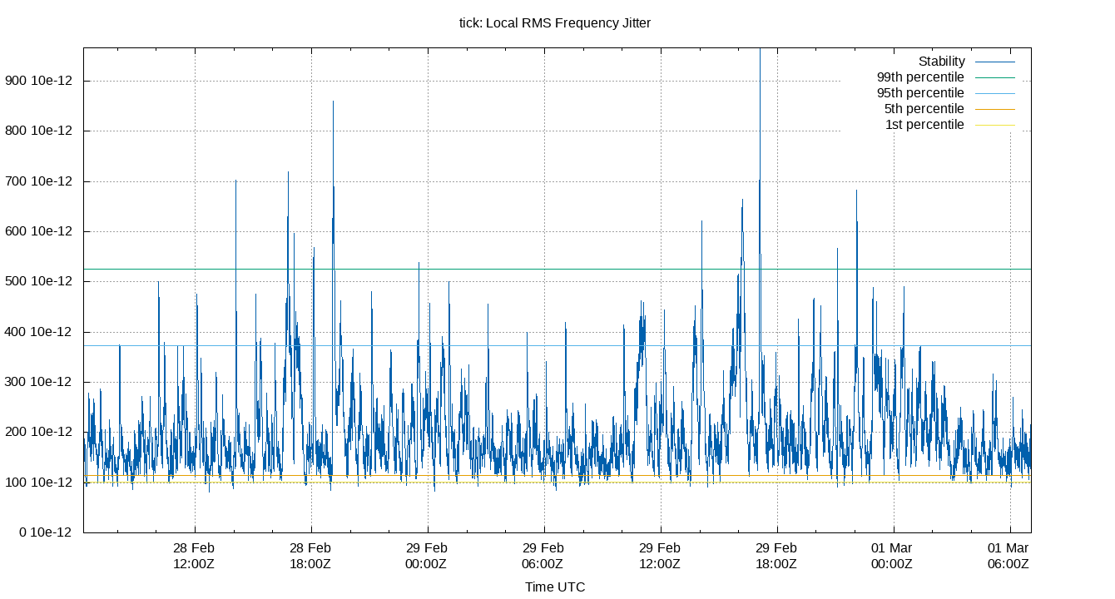1115x599 pixels.
Task: Click the '400 10e-12' y-axis label
Action: click(38, 332)
